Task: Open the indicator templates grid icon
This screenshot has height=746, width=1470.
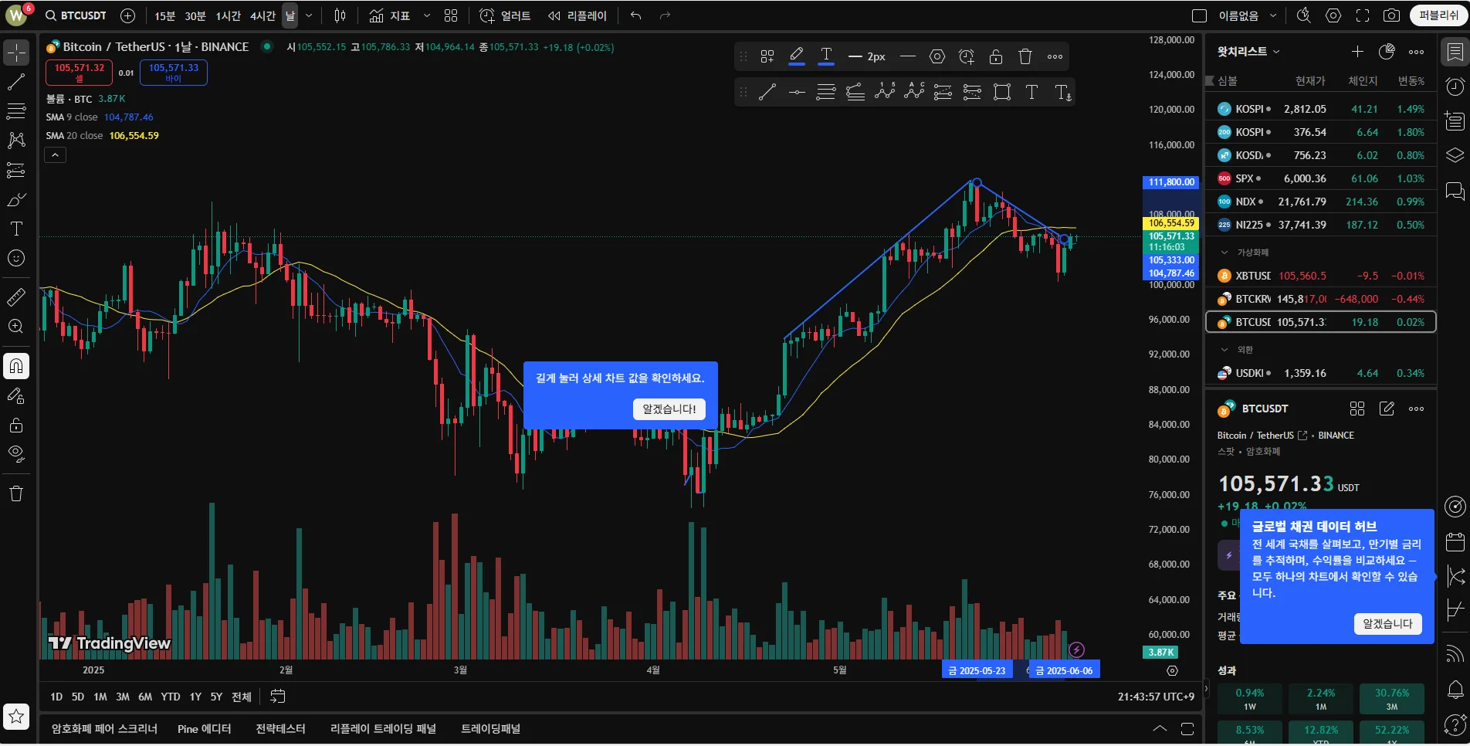Action: coord(451,15)
